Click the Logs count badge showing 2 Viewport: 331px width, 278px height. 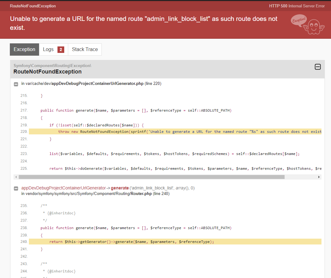pos(61,50)
